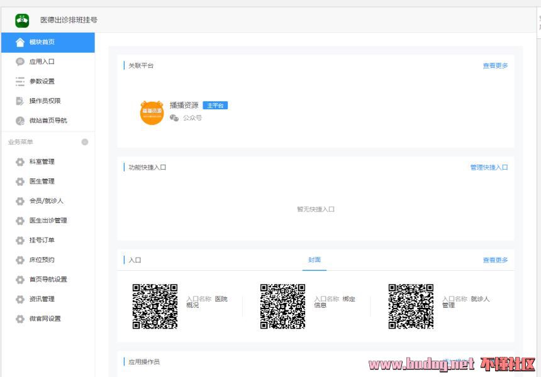This screenshot has height=377, width=541.
Task: Click the 关联平台 section heading
Action: click(x=141, y=66)
